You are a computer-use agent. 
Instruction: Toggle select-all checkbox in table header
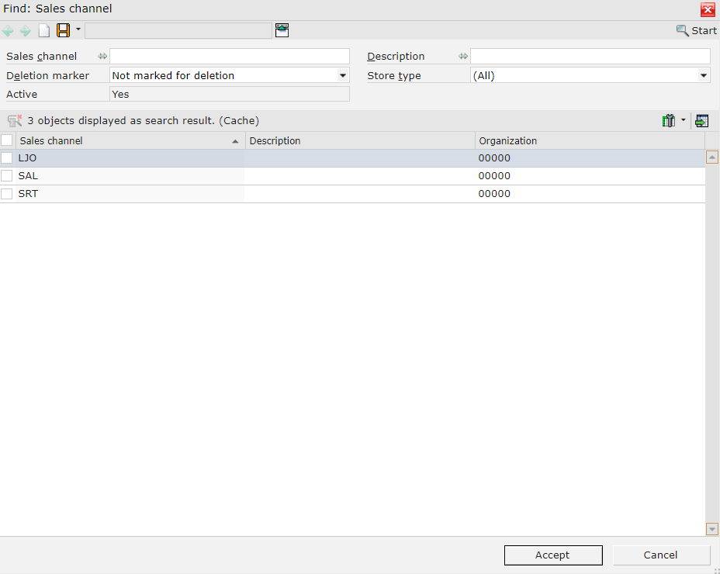click(7, 140)
